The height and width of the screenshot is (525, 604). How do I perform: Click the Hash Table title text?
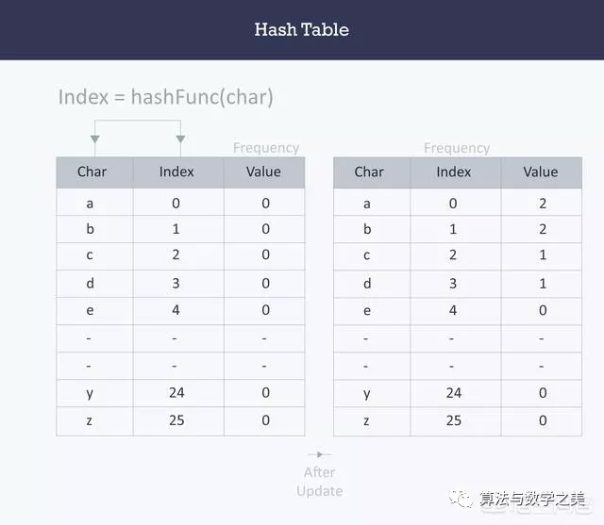(x=301, y=29)
